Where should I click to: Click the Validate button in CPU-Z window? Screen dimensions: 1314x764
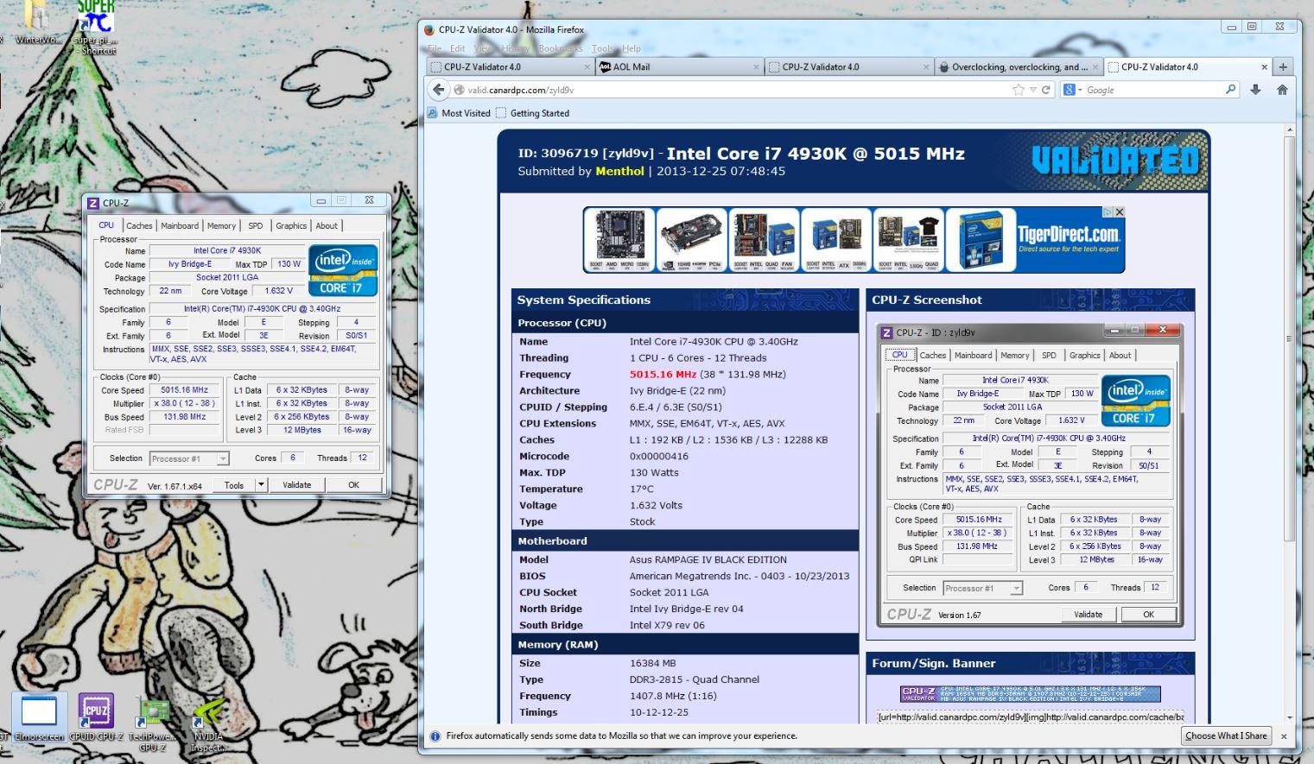tap(296, 484)
